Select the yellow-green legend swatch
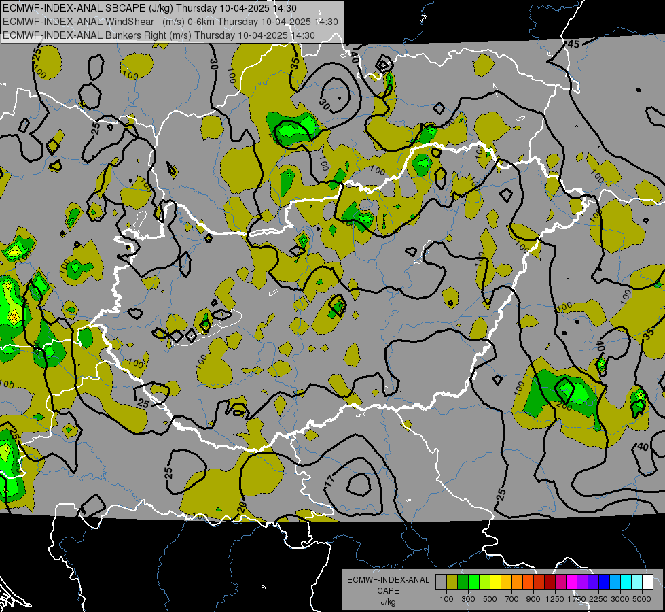Screen dimensions: 665x612 pyautogui.click(x=485, y=582)
